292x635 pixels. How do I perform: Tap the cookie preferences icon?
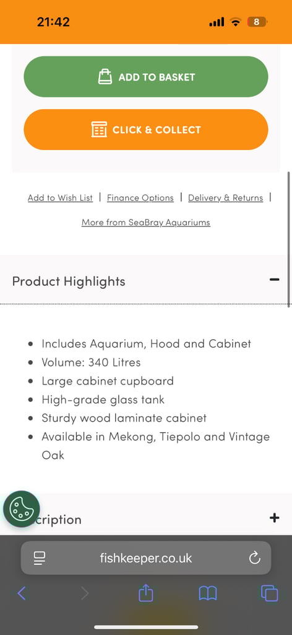pyautogui.click(x=22, y=509)
